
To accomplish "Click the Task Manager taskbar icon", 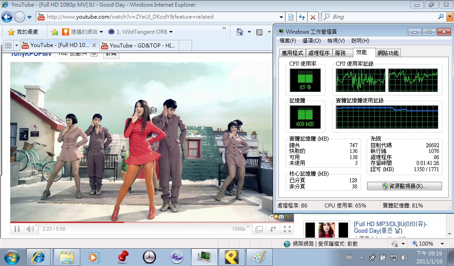I will point(204,257).
